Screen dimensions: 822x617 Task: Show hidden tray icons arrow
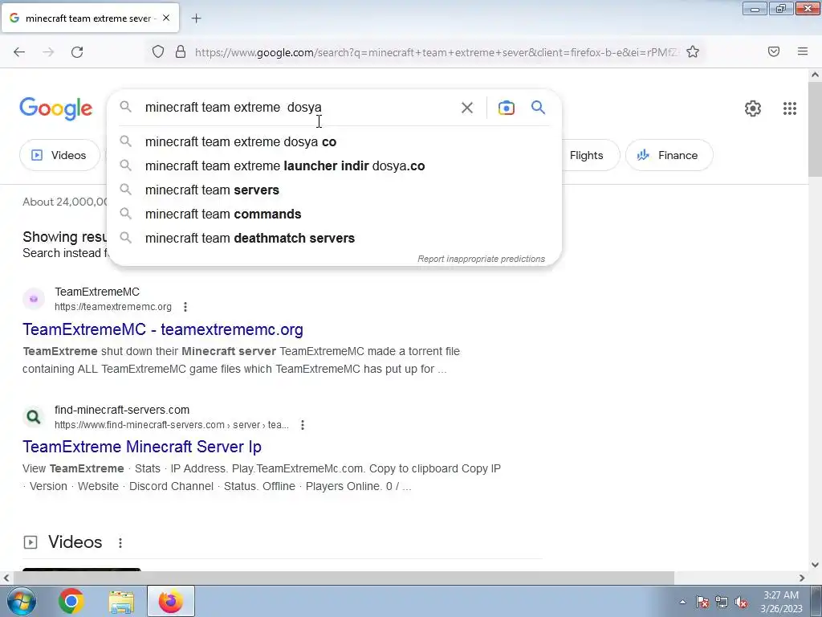coord(682,602)
